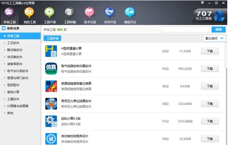Click the 表面粗糙度与单位换算 title text
Image resolution: width=228 pixels, height=145 pixels.
pos(76,83)
